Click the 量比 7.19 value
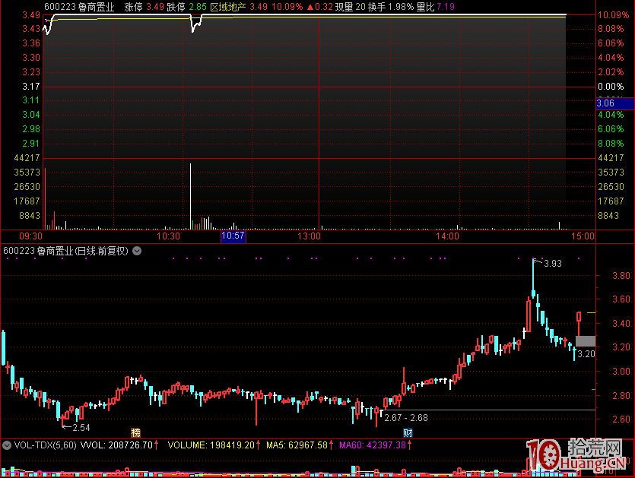Viewport: 635px width, 478px height. (435, 7)
